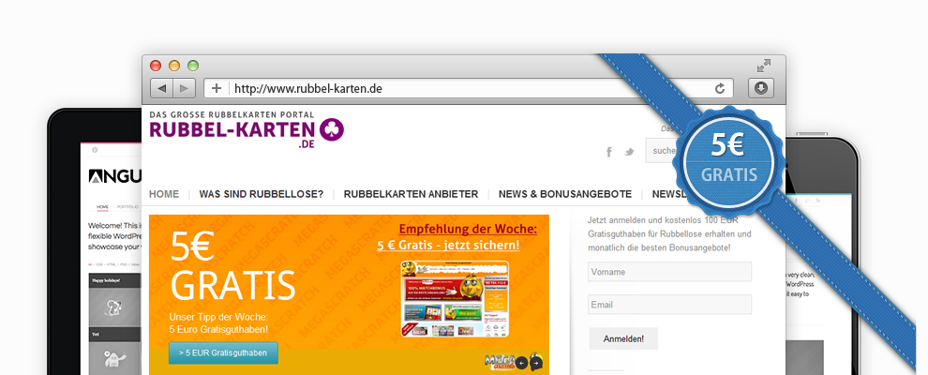Viewport: 928px width, 375px height.
Task: Enter fullscreen with the diagonal arrows icon
Action: (x=764, y=66)
